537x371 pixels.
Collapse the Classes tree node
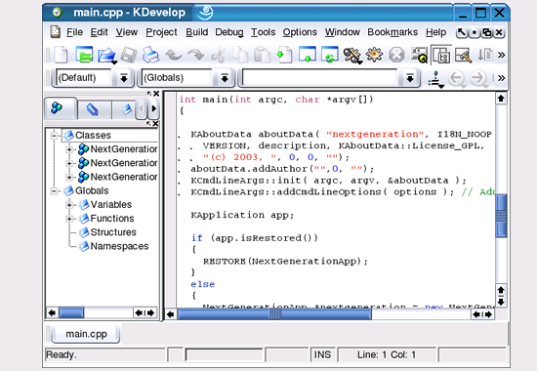54,136
